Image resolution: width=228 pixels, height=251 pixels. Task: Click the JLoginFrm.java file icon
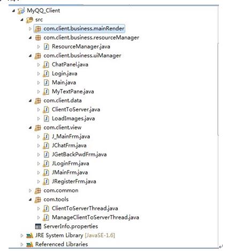[x=46, y=164]
